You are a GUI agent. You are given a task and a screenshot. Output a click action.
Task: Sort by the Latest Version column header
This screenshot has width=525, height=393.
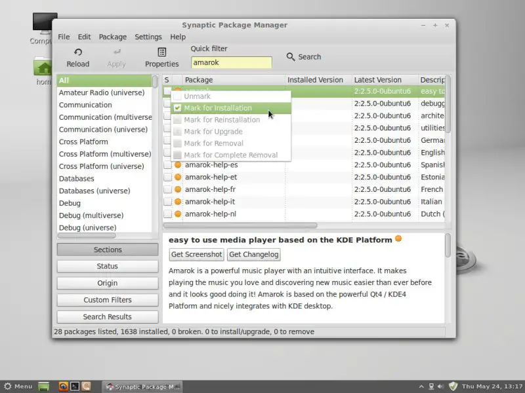[385, 80]
